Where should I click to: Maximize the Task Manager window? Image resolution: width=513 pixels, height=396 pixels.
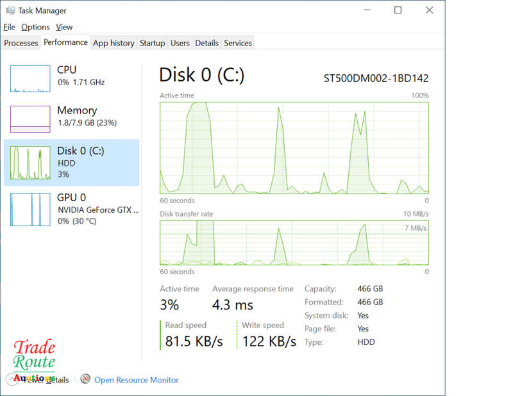click(x=398, y=10)
